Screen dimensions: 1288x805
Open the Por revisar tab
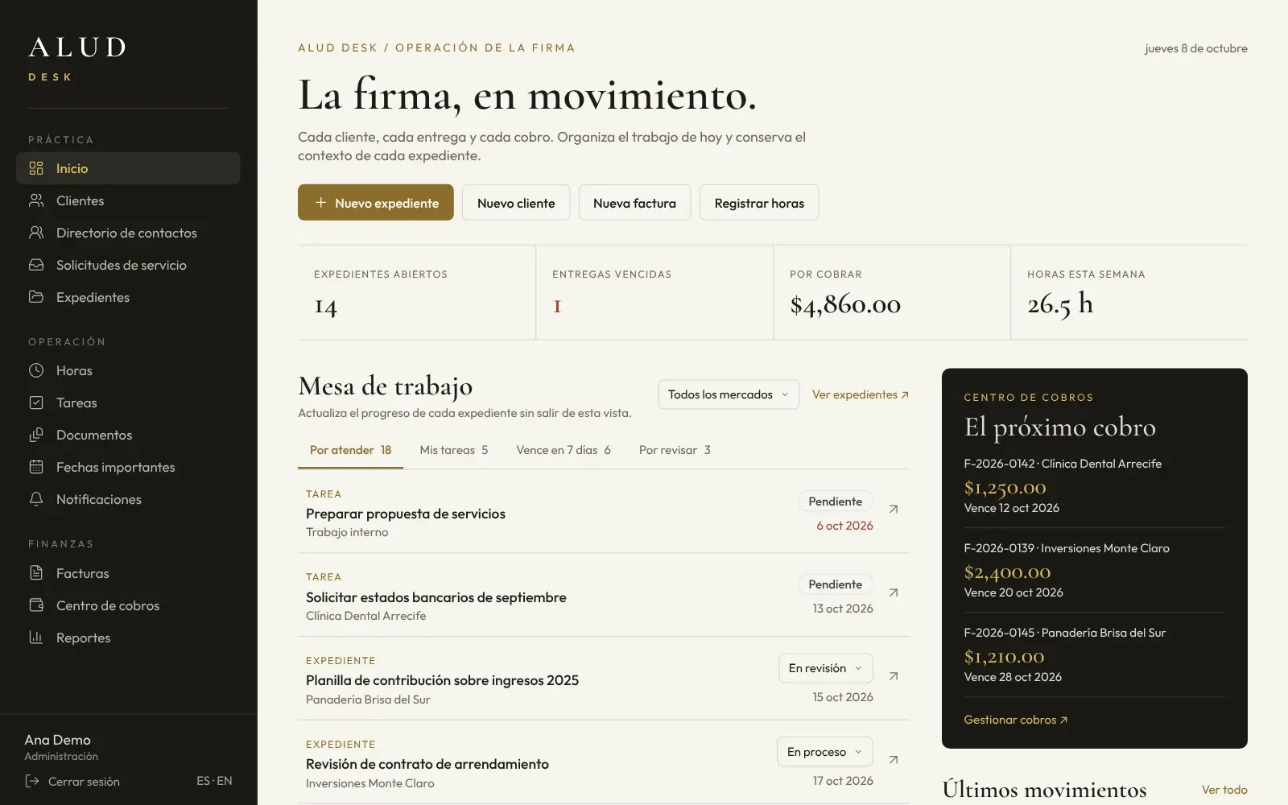tap(675, 450)
